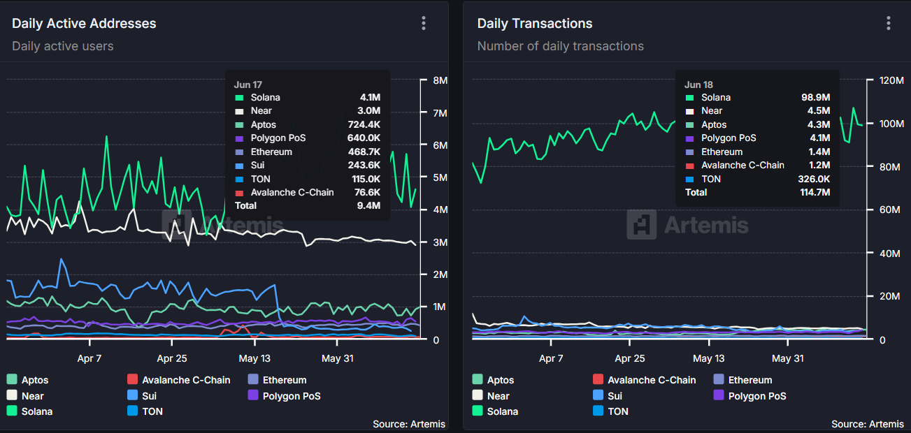Toggle Polygon PoS in Daily Transactions legend

pos(749,395)
